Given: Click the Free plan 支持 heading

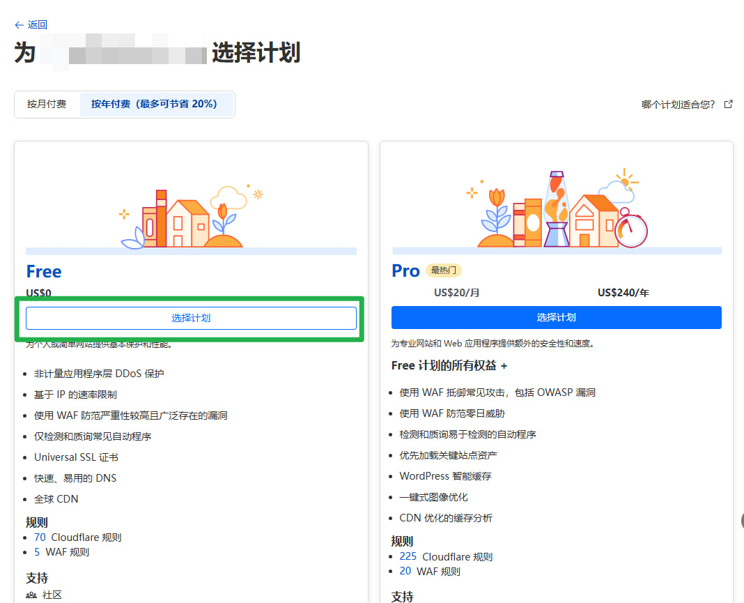Looking at the screenshot, I should coord(37,578).
